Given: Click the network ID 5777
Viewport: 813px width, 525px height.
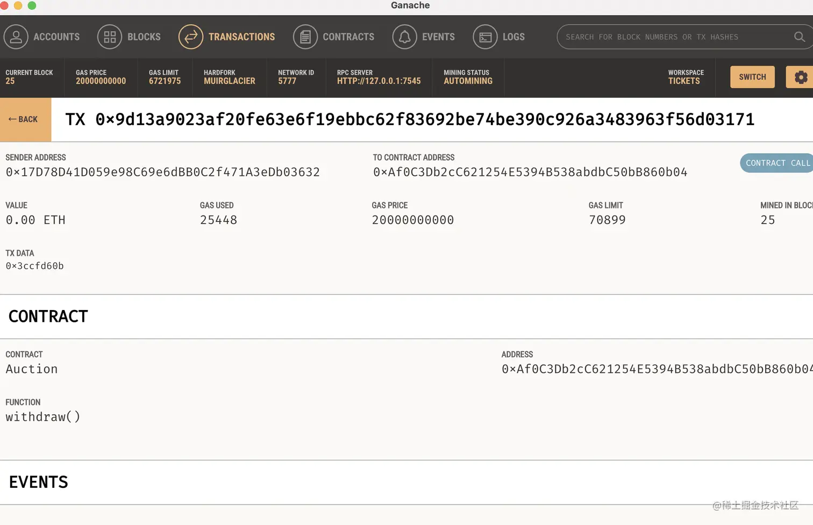Looking at the screenshot, I should pyautogui.click(x=287, y=81).
